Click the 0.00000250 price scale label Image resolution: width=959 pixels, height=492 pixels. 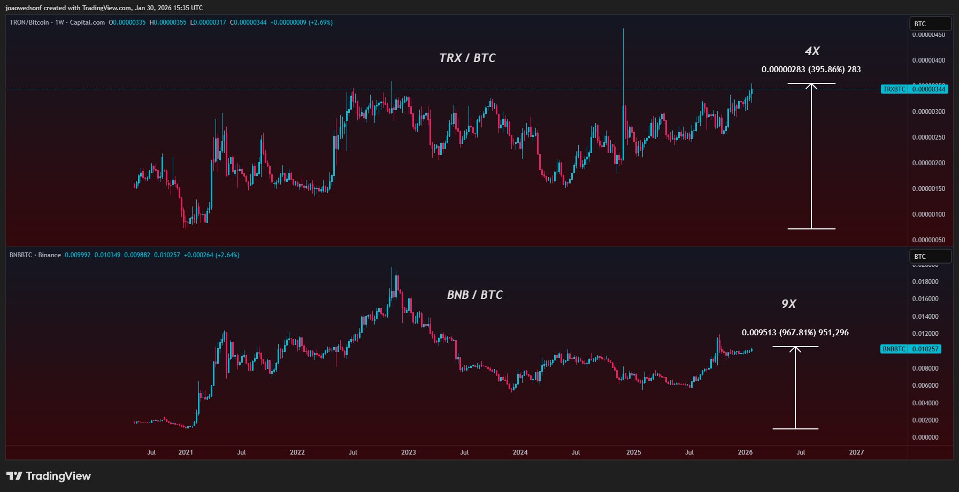[929, 137]
